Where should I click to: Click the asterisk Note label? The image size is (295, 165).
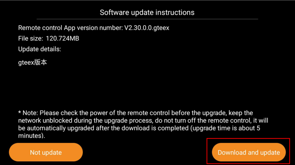point(28,113)
